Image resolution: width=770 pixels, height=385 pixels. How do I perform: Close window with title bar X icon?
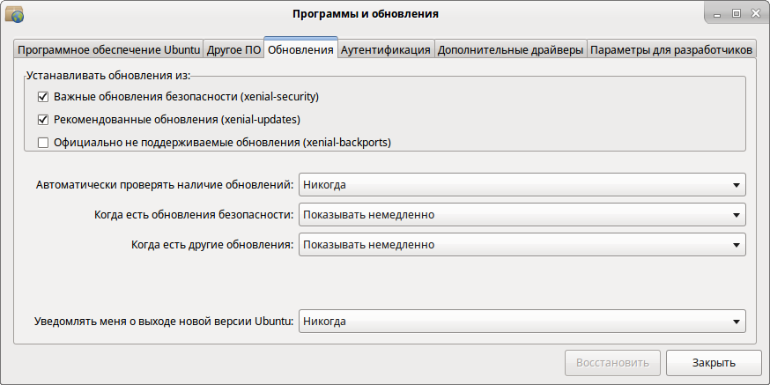(755, 14)
